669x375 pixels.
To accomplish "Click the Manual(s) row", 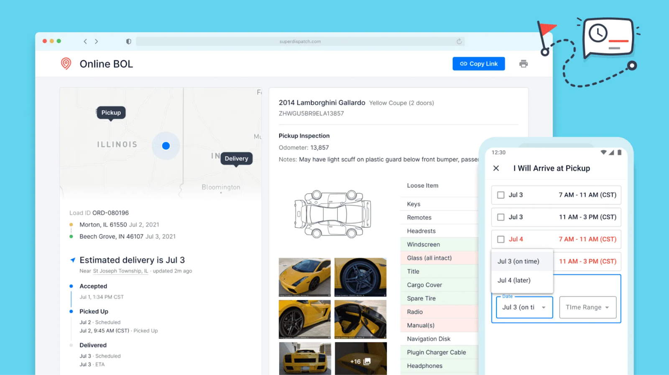I will click(x=439, y=325).
